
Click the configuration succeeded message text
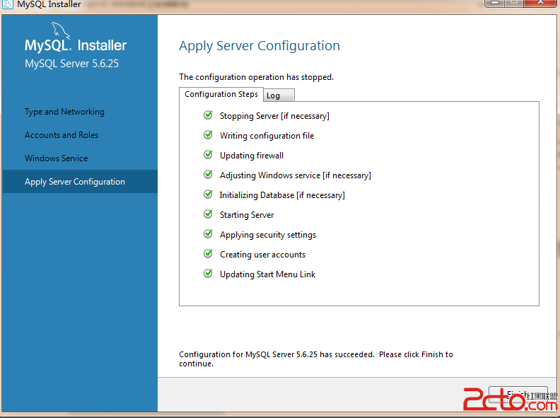[316, 359]
